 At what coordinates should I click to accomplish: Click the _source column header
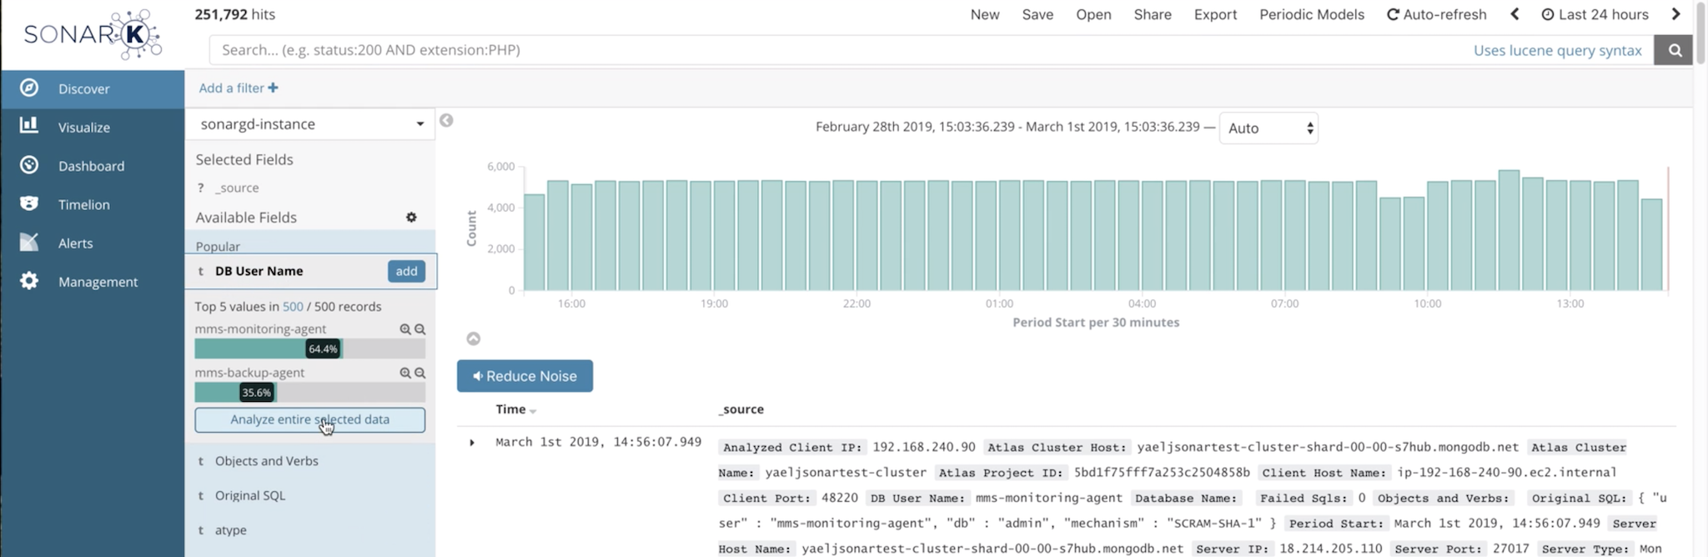[741, 409]
